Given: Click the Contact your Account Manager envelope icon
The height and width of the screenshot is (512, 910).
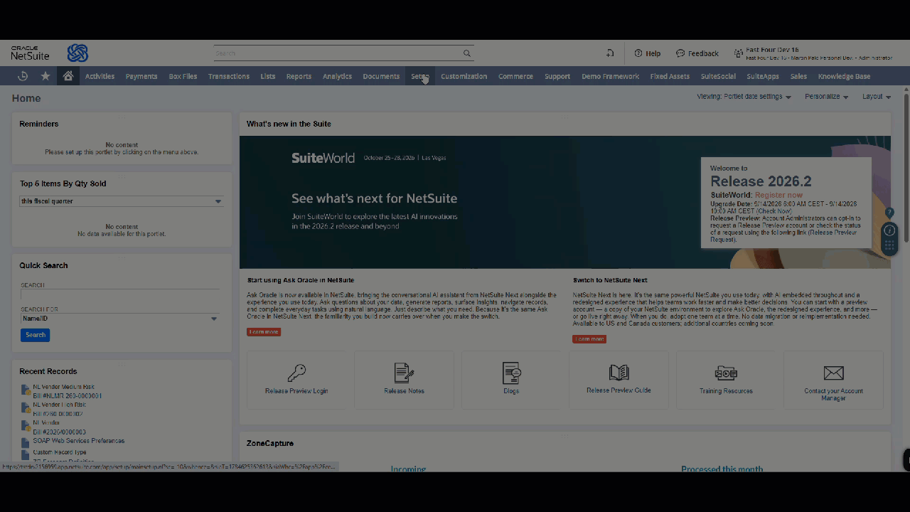Looking at the screenshot, I should 833,373.
